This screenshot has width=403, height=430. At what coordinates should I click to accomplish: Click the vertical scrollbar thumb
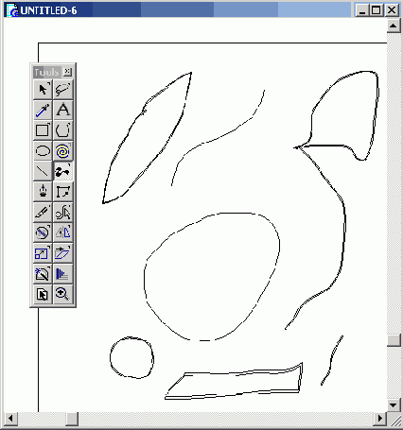point(394,340)
